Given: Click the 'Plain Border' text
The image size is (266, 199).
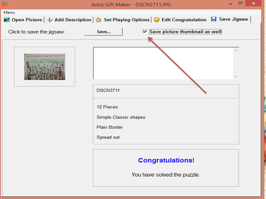Looking at the screenshot, I should 110,127.
